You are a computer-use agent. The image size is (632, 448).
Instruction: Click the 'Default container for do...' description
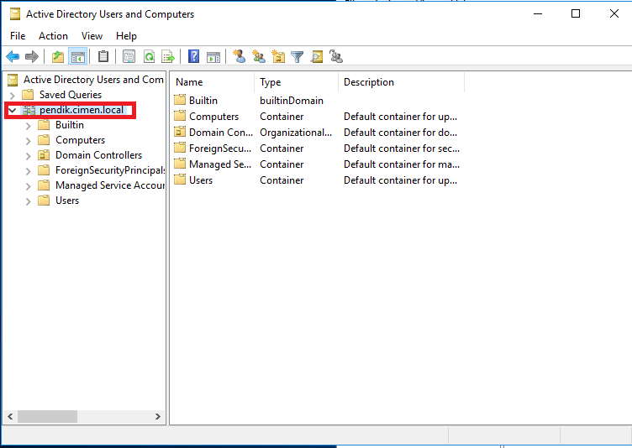[x=400, y=133]
